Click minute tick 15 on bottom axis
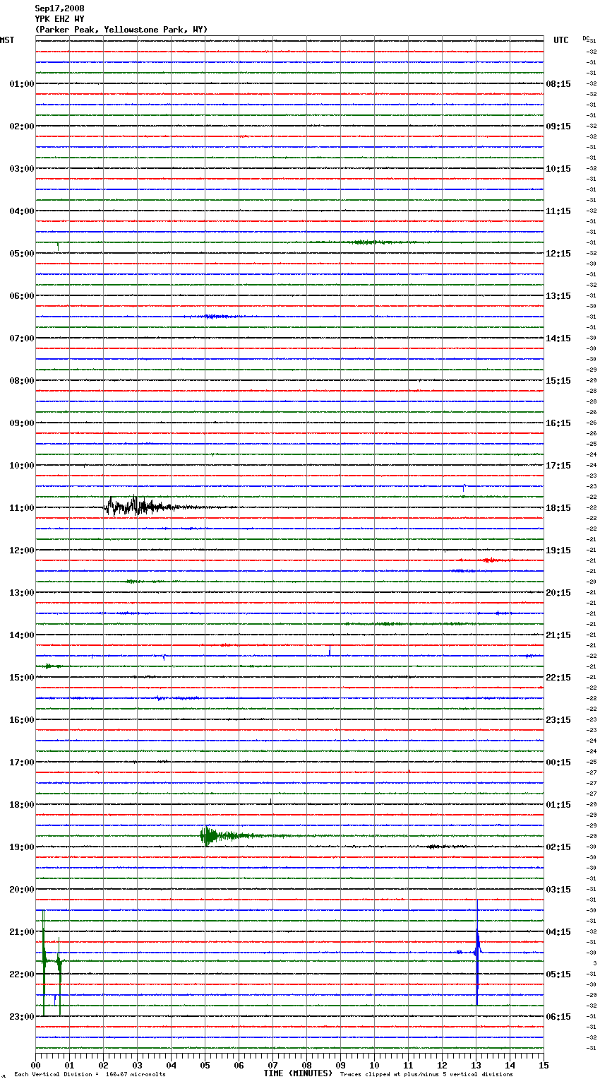 tap(544, 1065)
